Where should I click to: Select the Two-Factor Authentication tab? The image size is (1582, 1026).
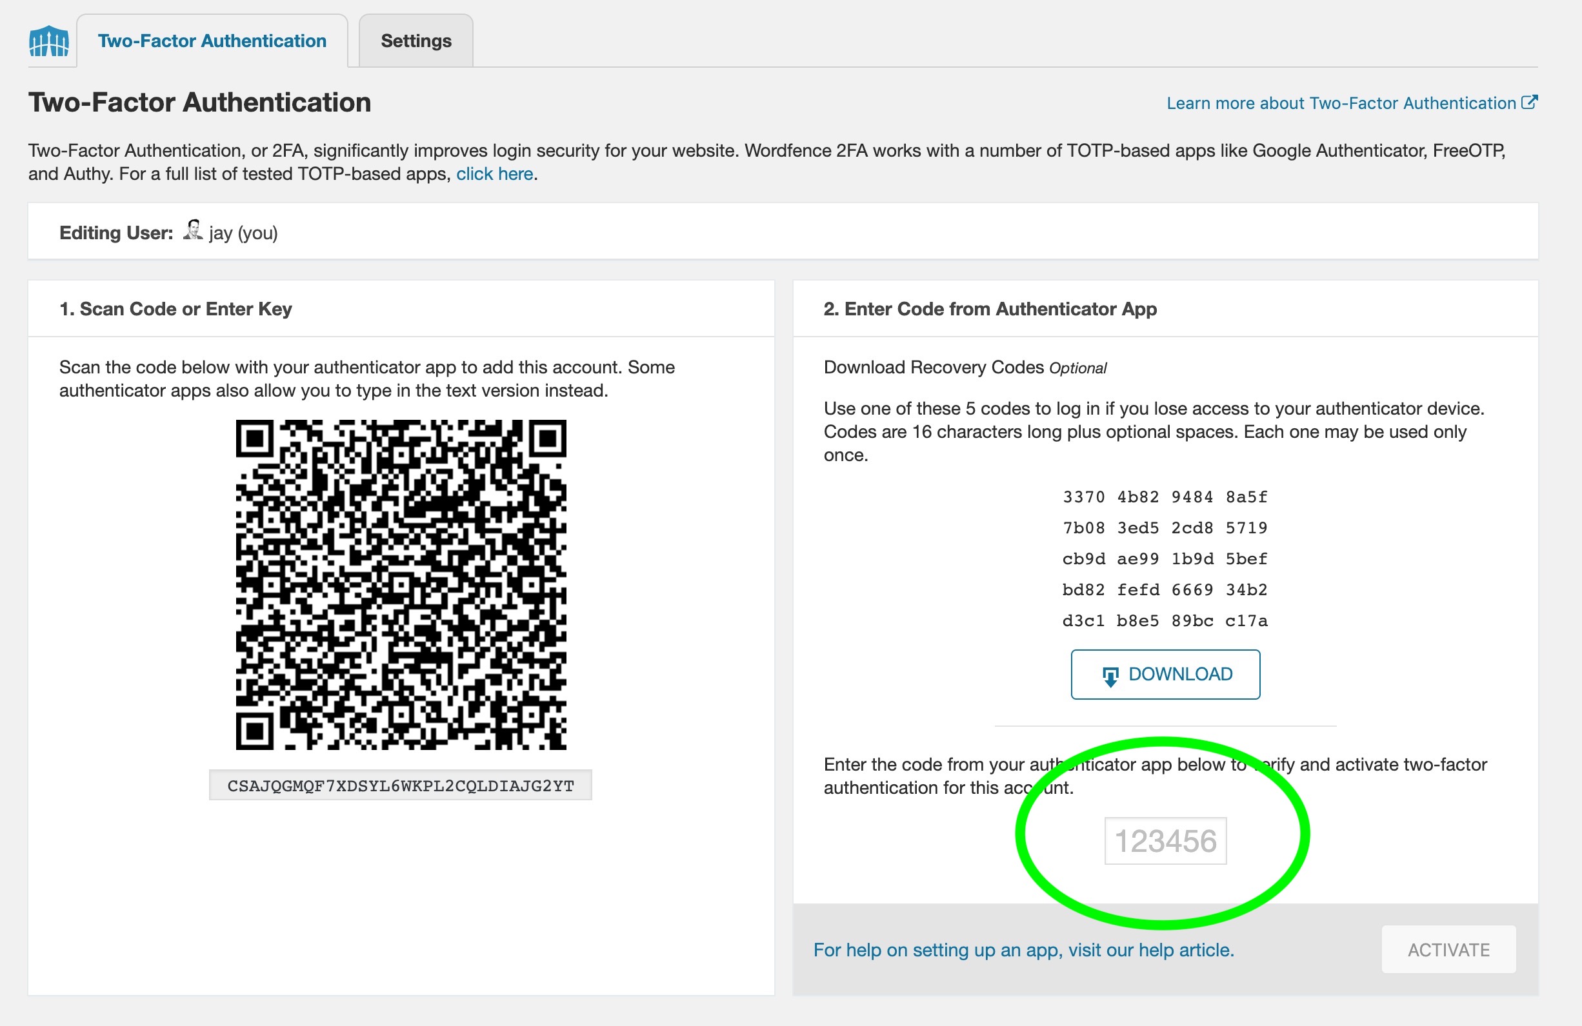point(212,41)
